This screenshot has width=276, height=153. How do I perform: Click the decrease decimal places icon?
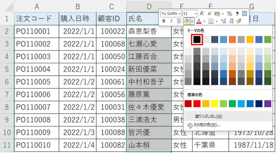pos(231,21)
